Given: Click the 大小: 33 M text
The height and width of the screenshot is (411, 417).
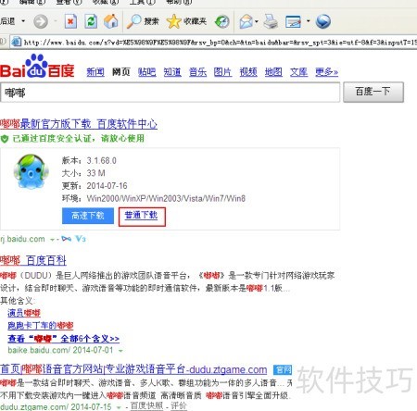Looking at the screenshot, I should (83, 173).
